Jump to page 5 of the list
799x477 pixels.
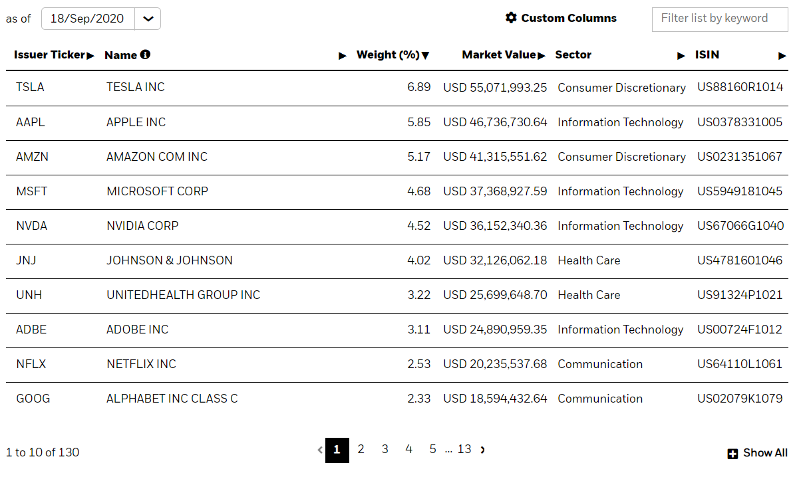coord(432,450)
